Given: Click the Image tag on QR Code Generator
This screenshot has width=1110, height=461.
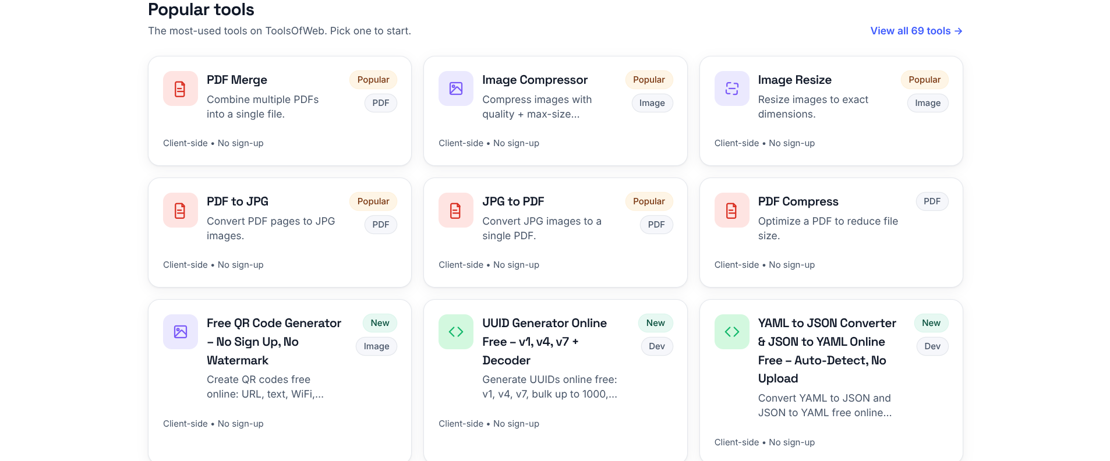Looking at the screenshot, I should point(376,346).
